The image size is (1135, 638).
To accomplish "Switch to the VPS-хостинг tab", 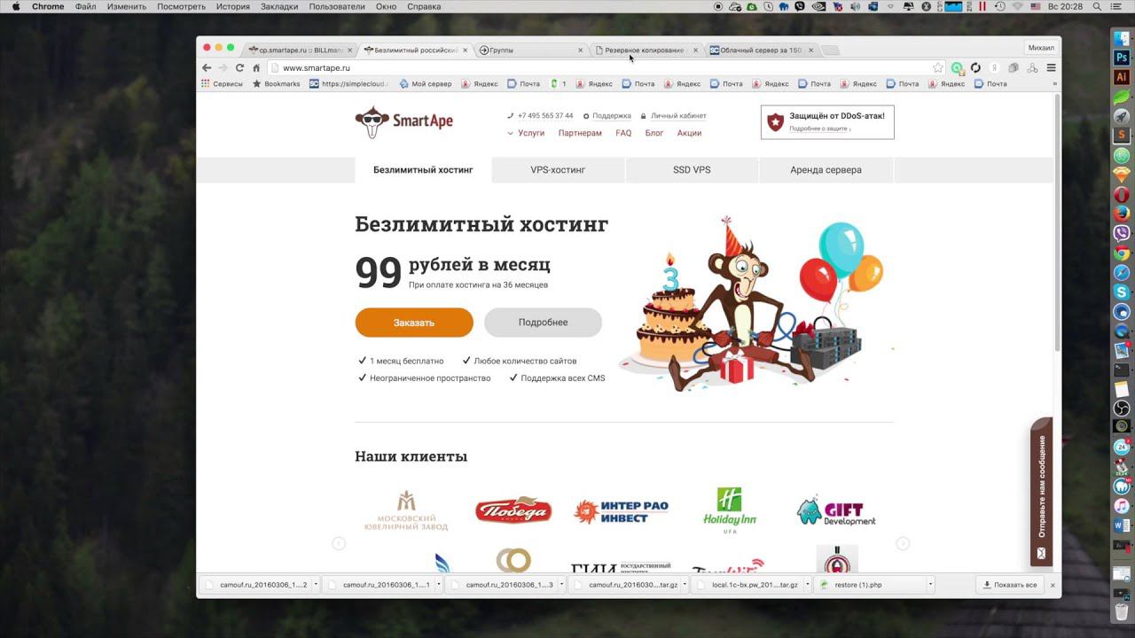I will [x=558, y=169].
